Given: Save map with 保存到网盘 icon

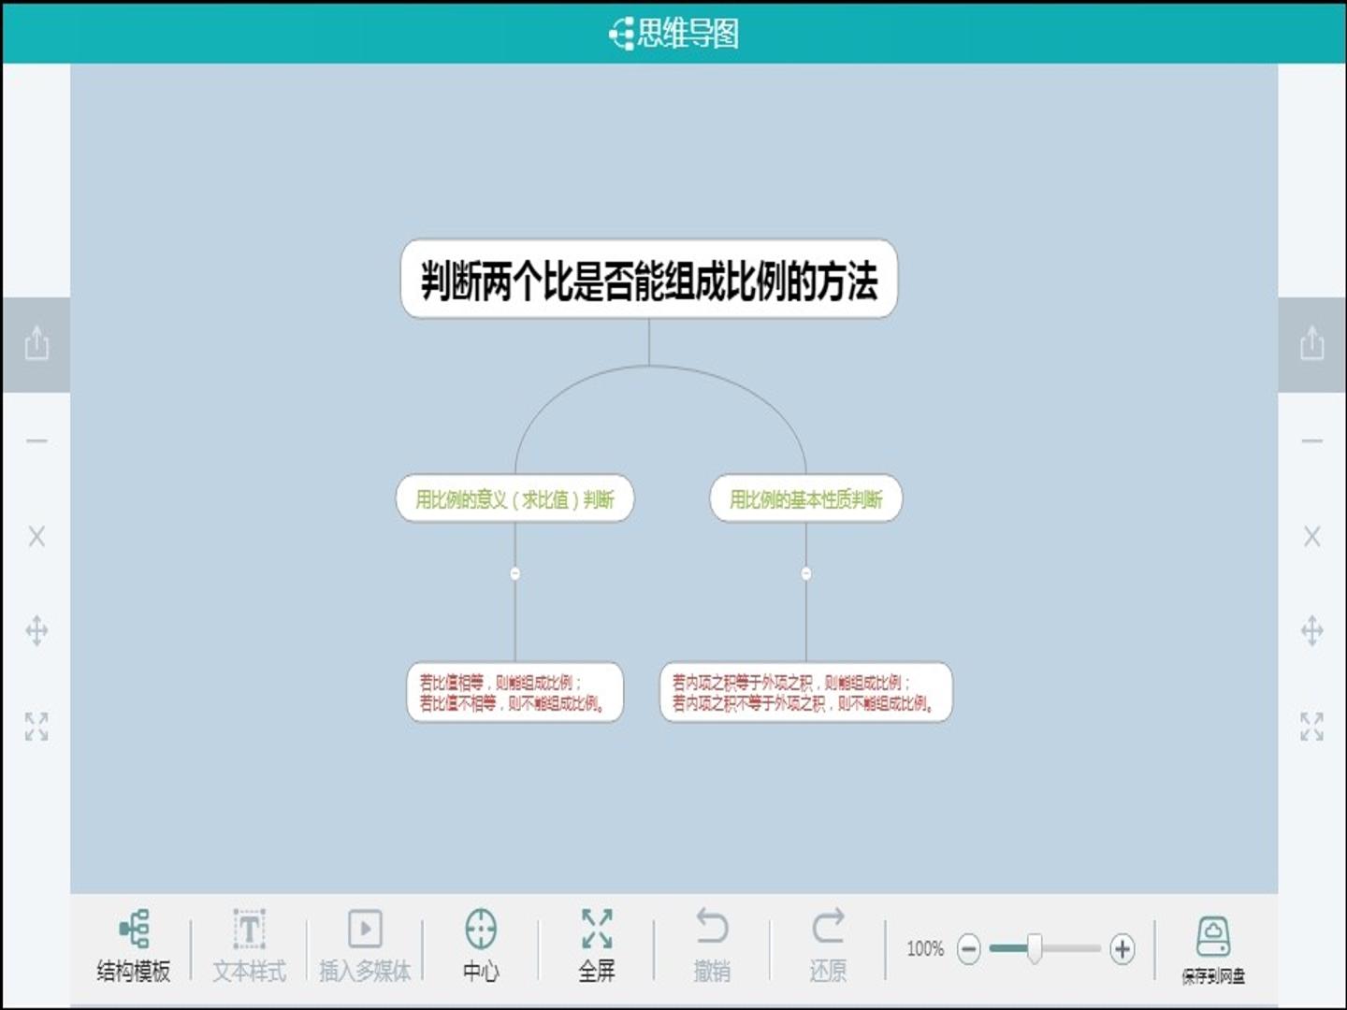Looking at the screenshot, I should [x=1213, y=948].
